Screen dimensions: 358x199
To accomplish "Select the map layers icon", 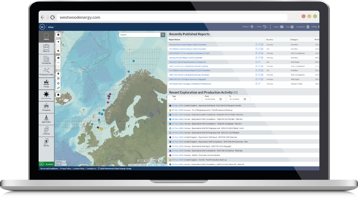I will click(x=58, y=34).
